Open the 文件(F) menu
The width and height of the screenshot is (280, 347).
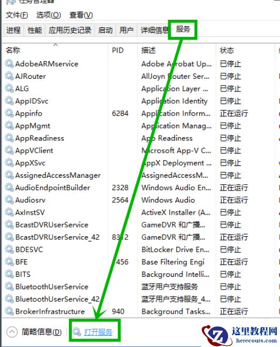tap(17, 15)
